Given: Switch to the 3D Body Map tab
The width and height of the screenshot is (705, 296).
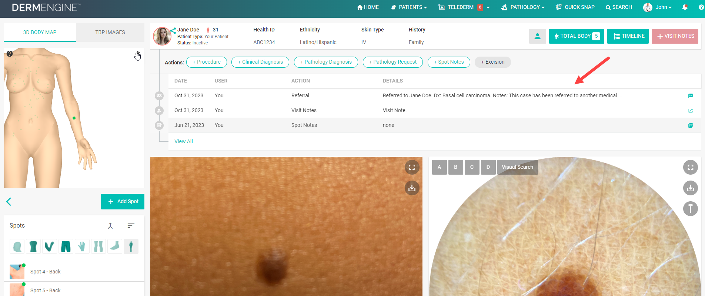Looking at the screenshot, I should click(x=40, y=32).
